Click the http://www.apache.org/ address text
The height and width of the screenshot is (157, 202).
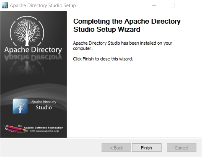44,131
